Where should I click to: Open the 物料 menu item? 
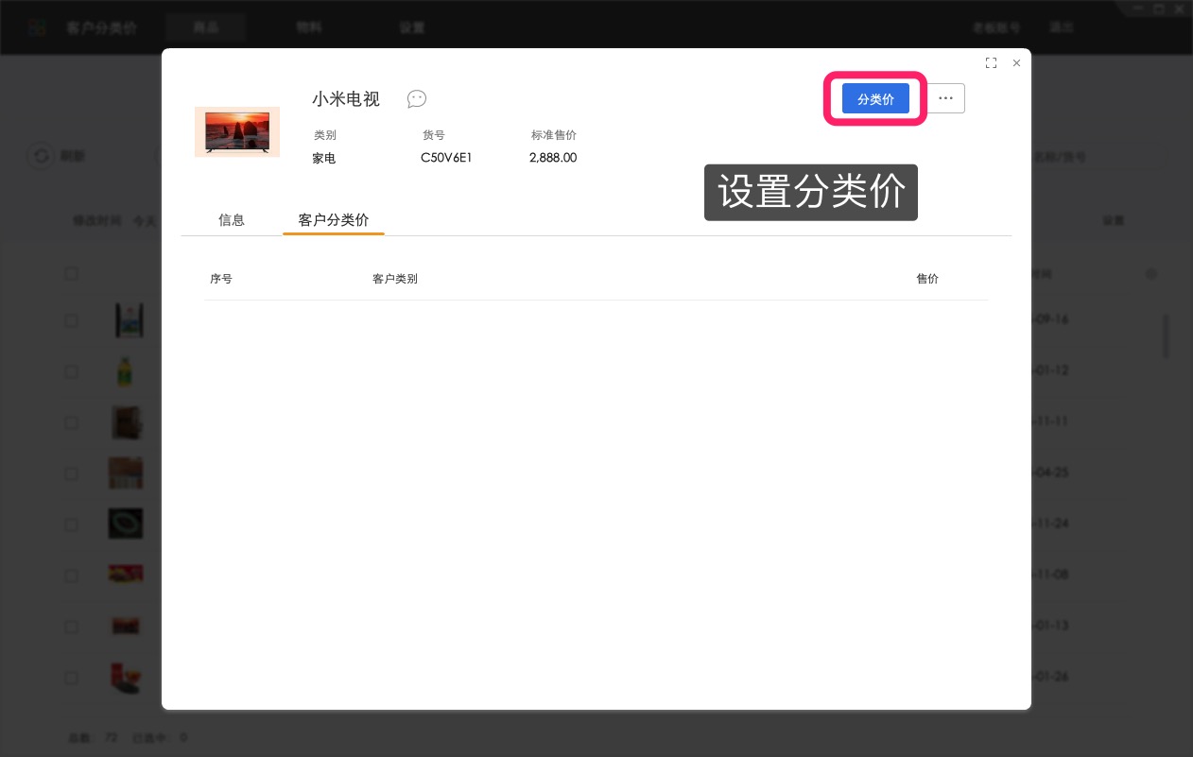click(x=308, y=27)
